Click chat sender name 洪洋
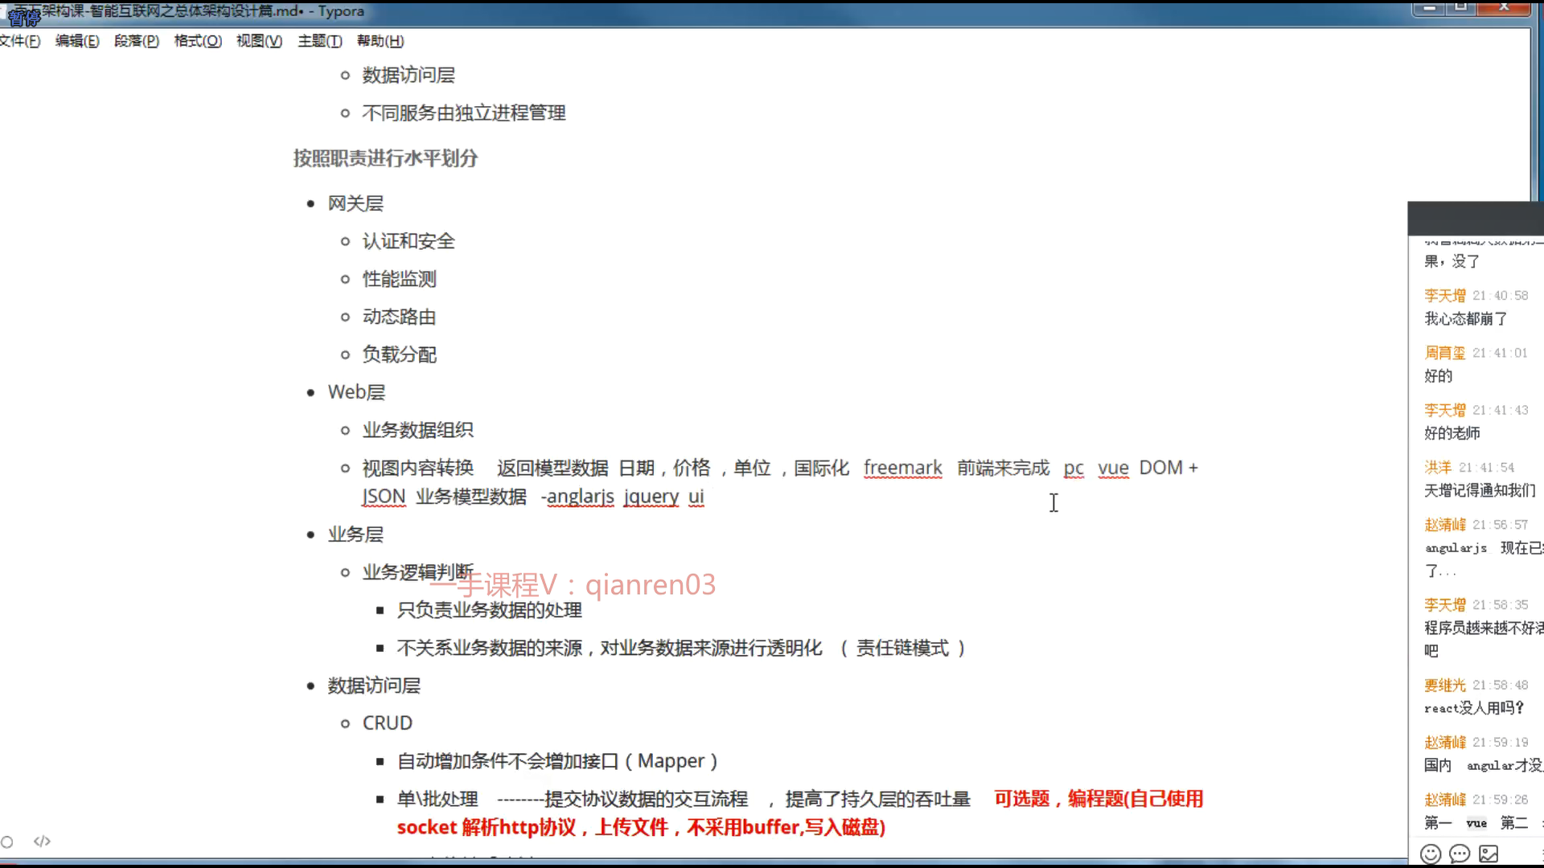The height and width of the screenshot is (868, 1544). pyautogui.click(x=1437, y=468)
